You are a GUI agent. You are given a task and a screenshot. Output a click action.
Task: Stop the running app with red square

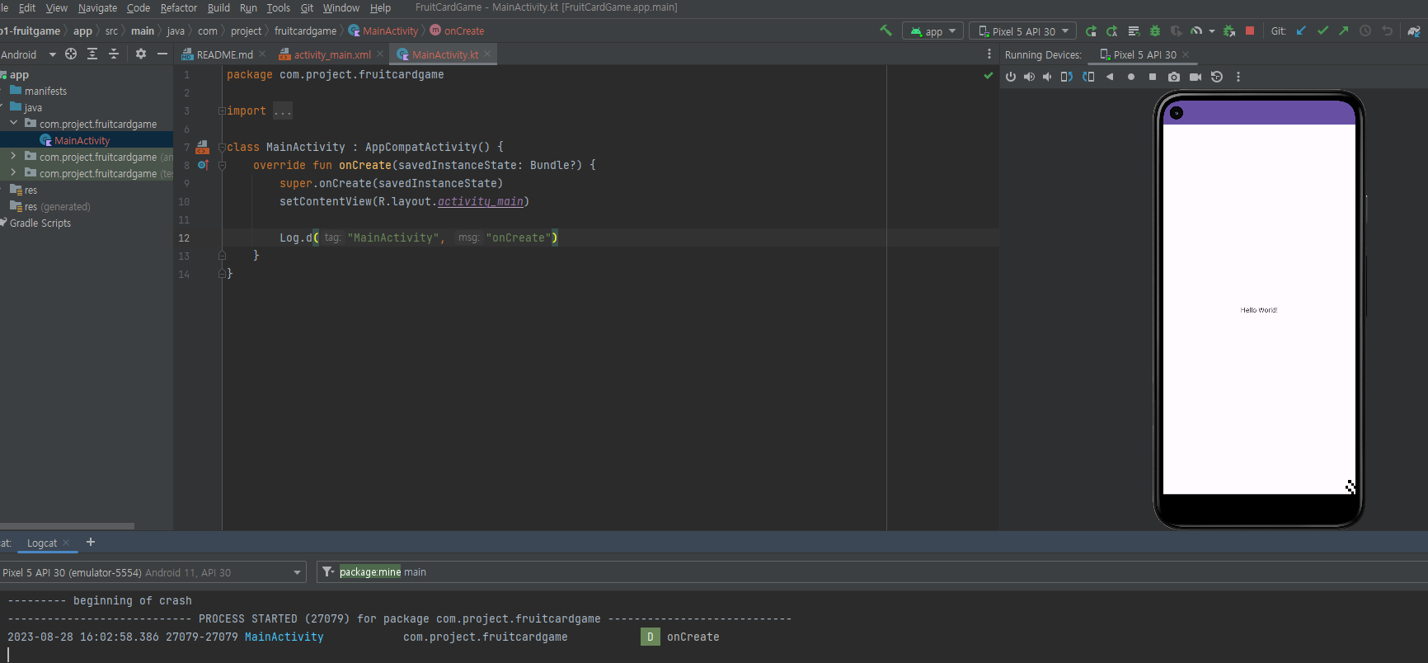tap(1250, 31)
